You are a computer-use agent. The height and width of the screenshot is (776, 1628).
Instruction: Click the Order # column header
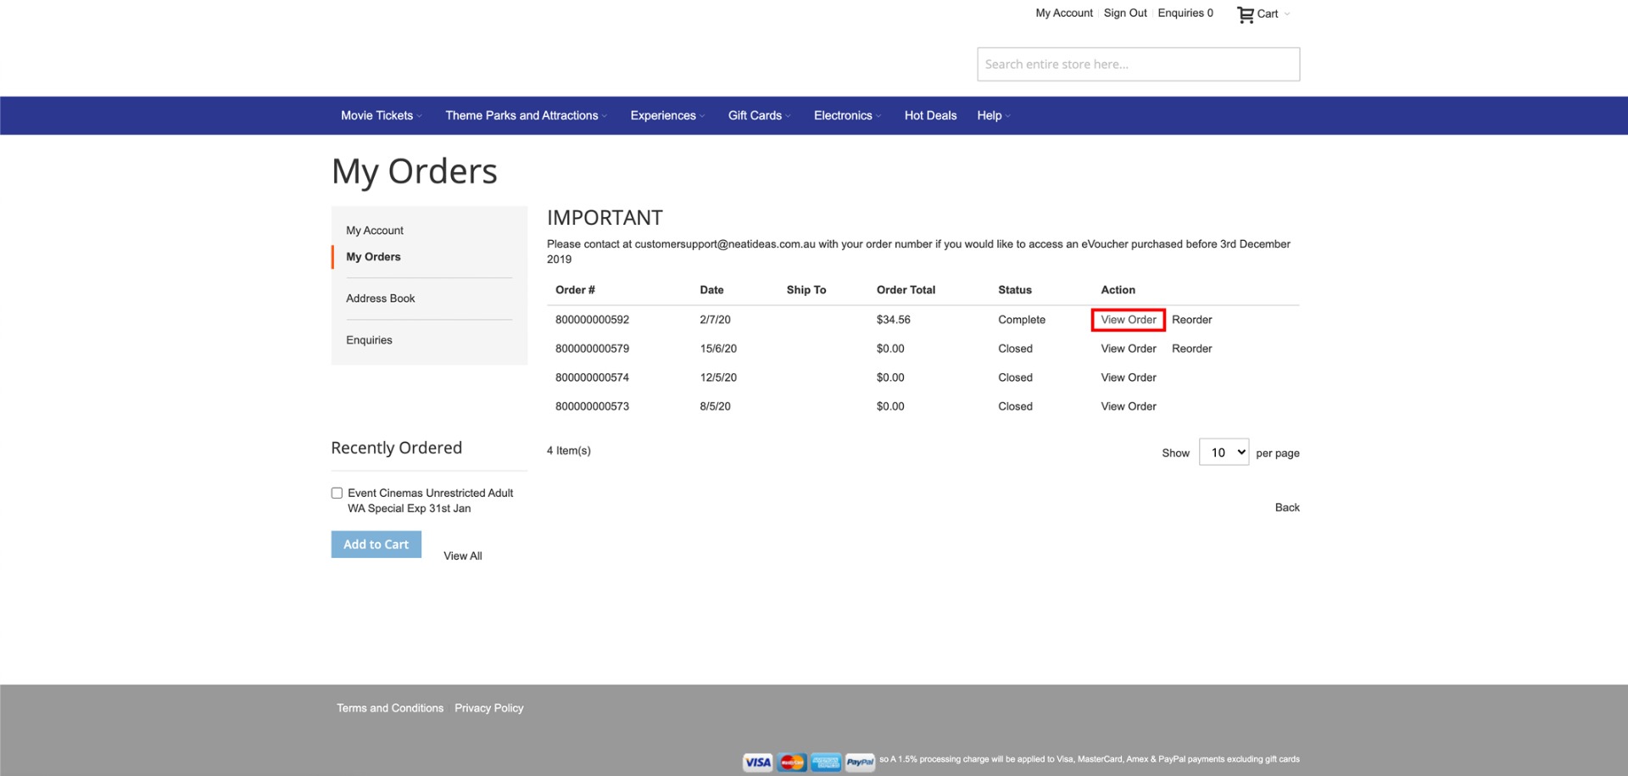(575, 290)
